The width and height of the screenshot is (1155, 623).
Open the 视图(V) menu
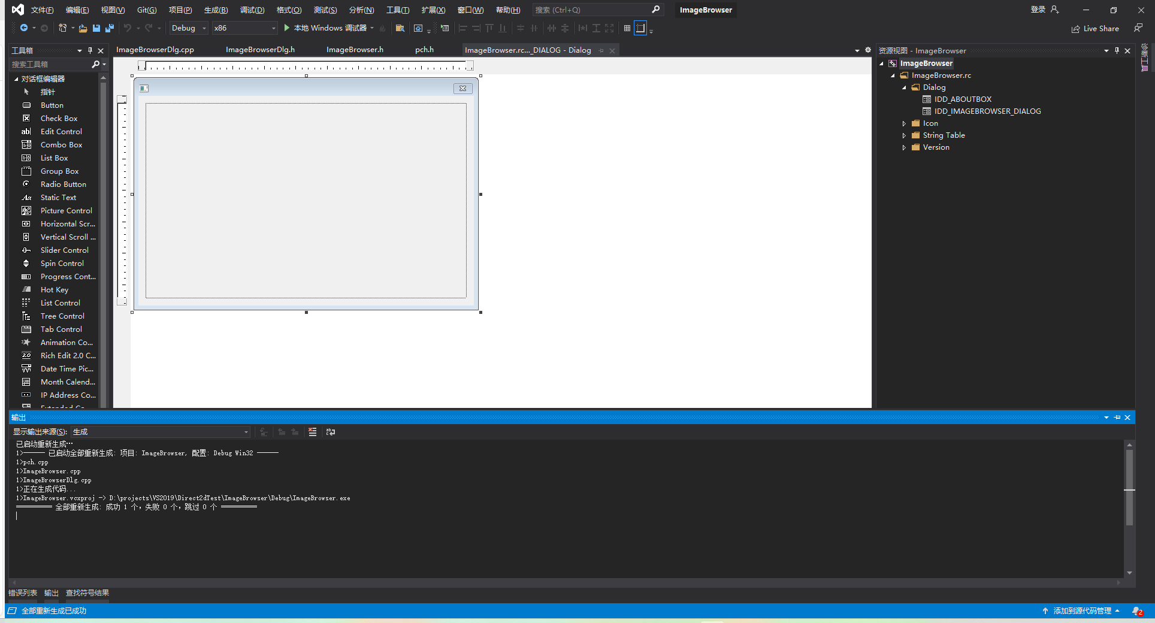click(x=113, y=10)
